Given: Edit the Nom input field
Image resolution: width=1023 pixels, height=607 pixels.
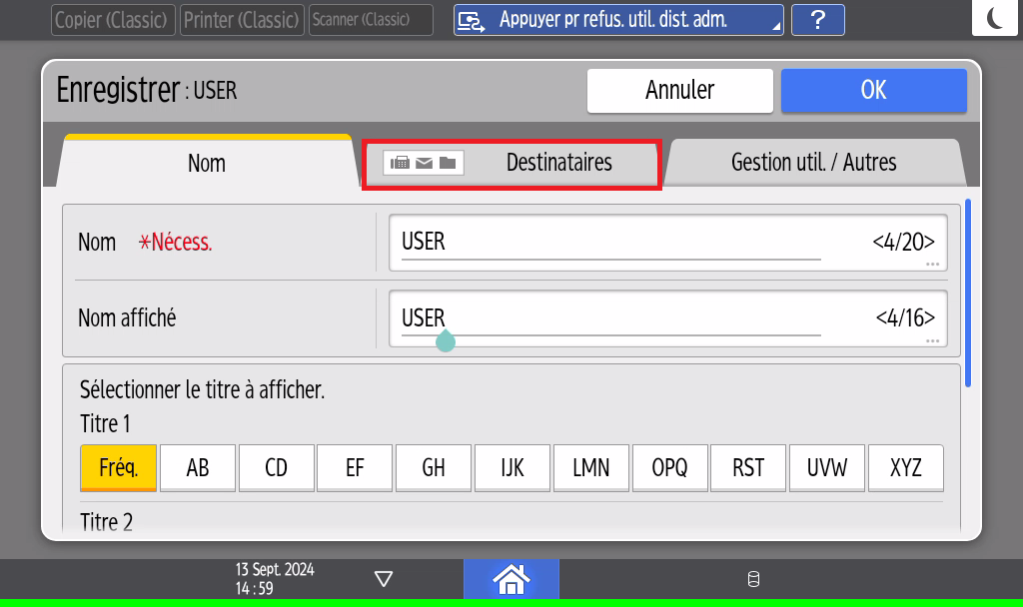Looking at the screenshot, I should [667, 243].
